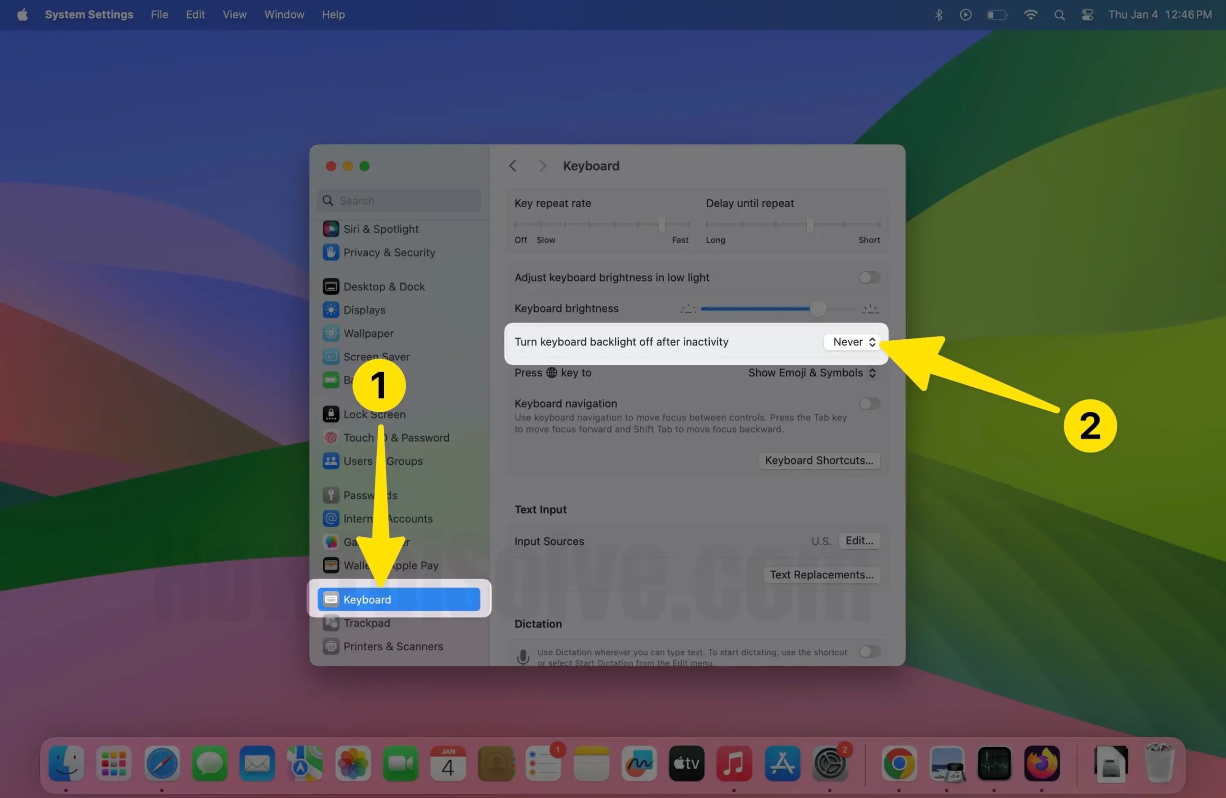The image size is (1226, 798).
Task: Launch Firefox from the Dock
Action: (1042, 763)
